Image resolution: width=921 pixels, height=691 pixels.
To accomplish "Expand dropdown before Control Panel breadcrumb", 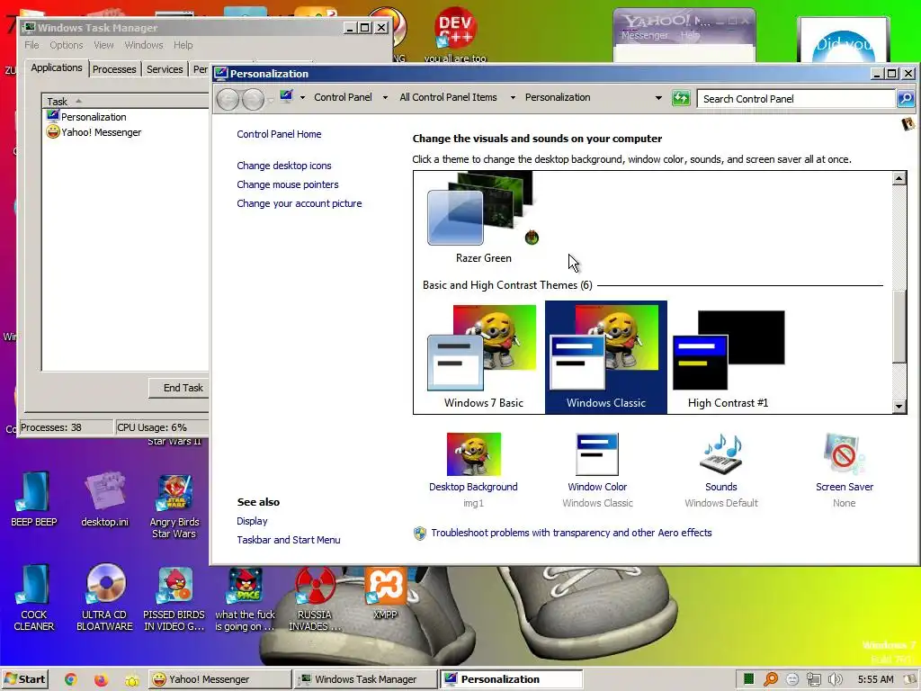I will tap(302, 97).
